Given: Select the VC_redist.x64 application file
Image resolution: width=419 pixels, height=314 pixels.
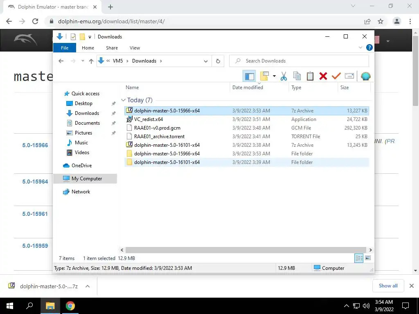Looking at the screenshot, I should point(247,119).
